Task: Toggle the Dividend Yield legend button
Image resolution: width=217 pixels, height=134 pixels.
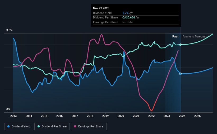Action: click(x=19, y=127)
